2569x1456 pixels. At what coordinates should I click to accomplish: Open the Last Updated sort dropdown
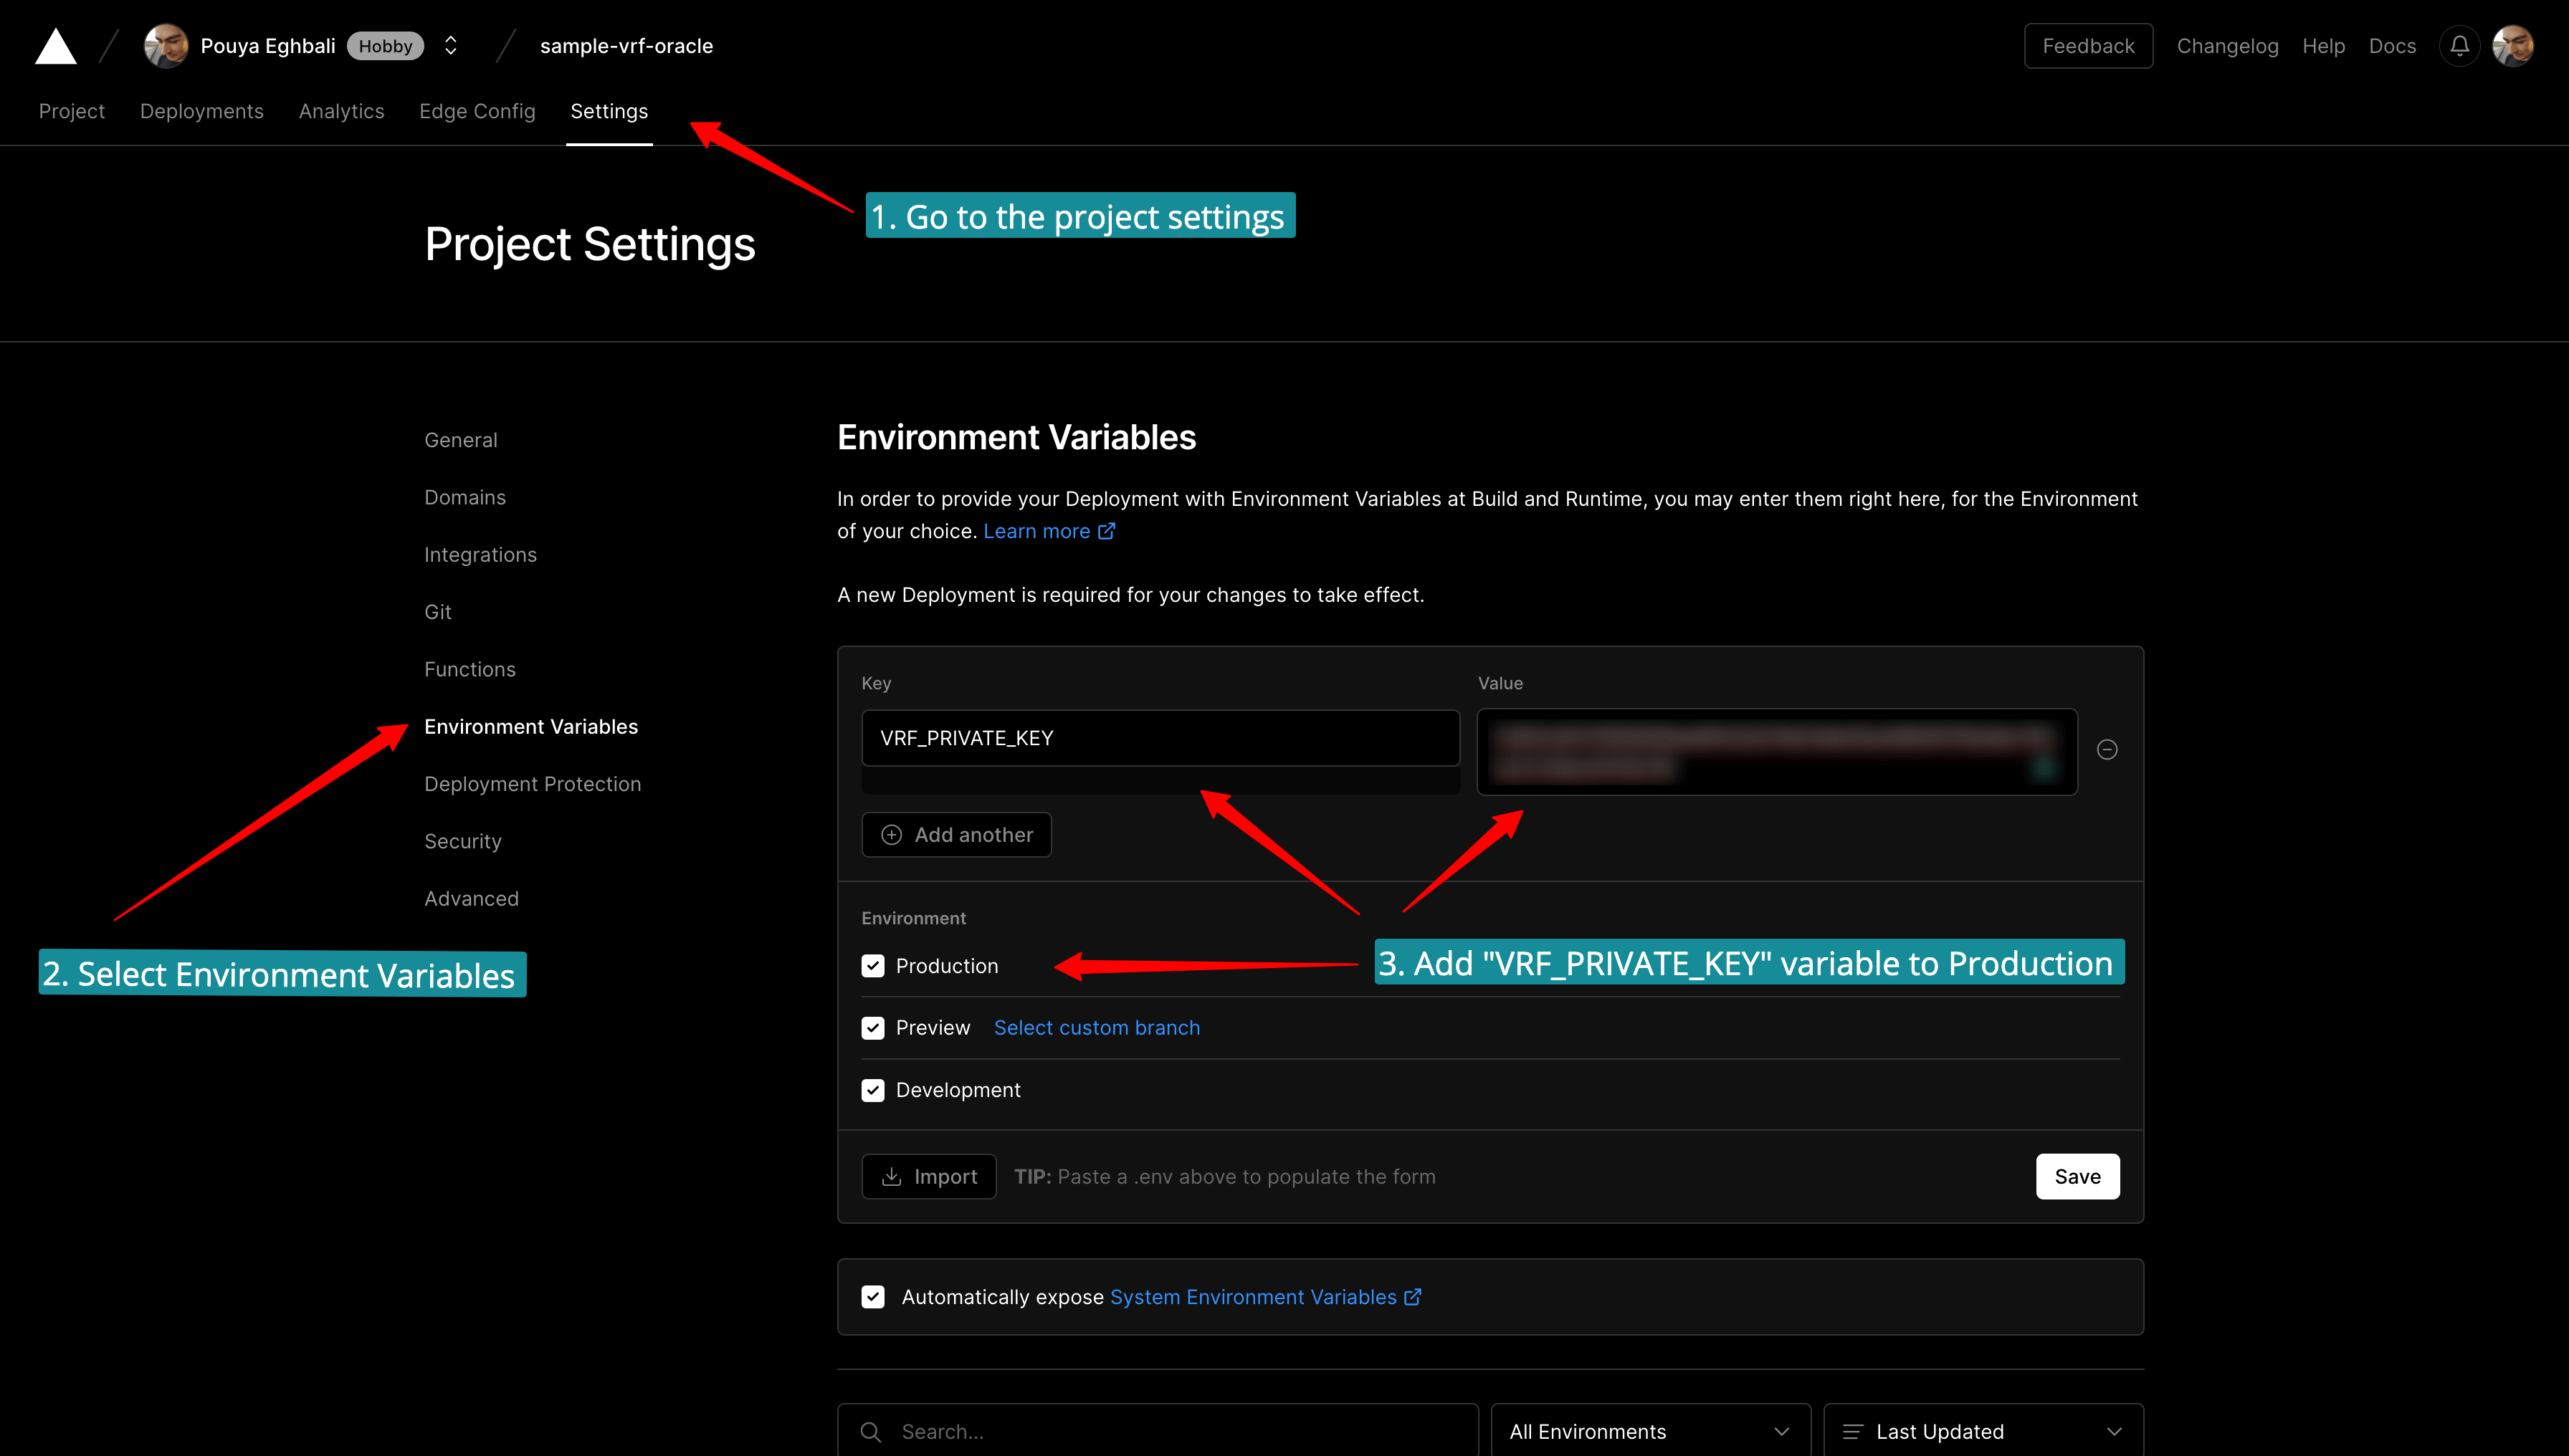pos(1983,1432)
